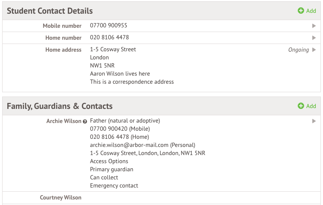This screenshot has width=323, height=205.
Task: Click the Student Contact Details section heading
Action: [x=49, y=11]
